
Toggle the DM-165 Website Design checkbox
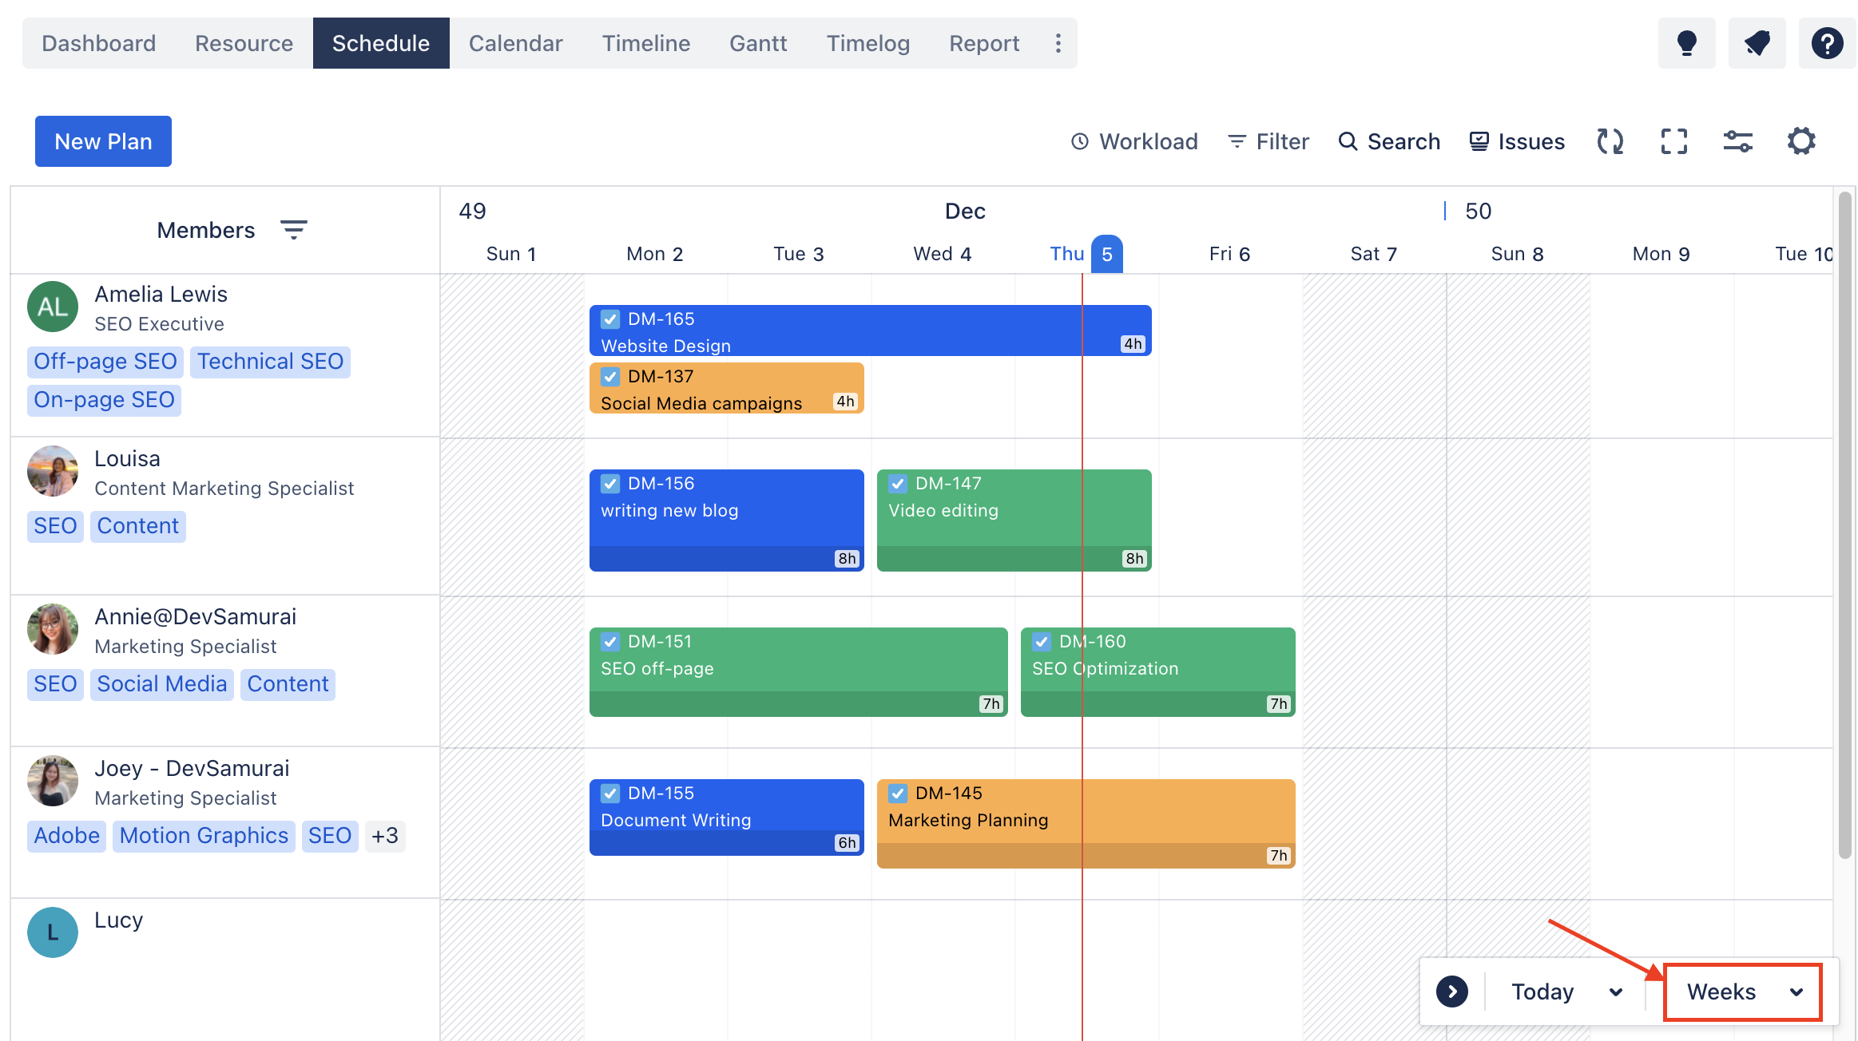click(610, 319)
